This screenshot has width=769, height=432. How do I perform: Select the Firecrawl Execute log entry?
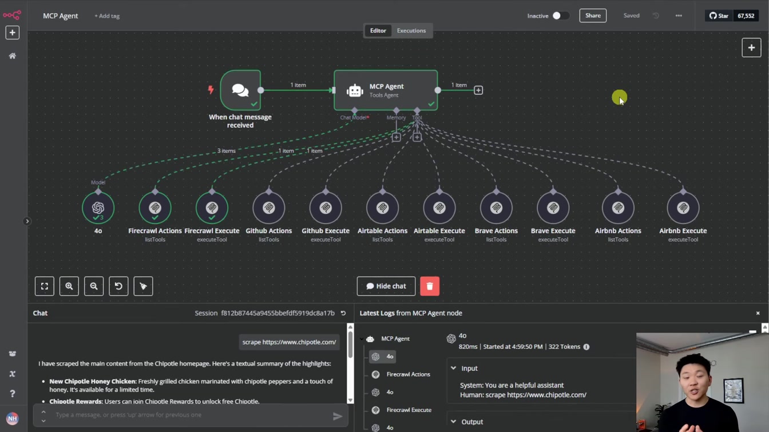pos(402,410)
